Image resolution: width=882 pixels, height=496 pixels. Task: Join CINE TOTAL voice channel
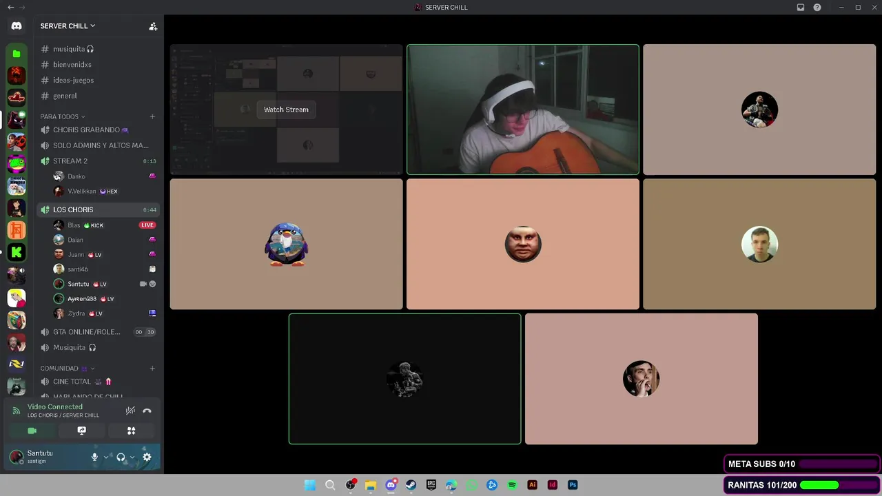coord(99,382)
